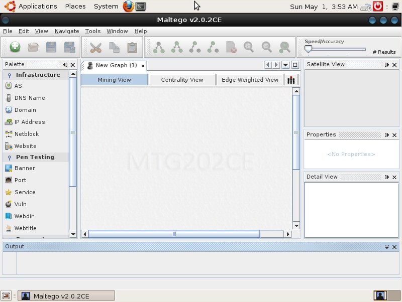Pick the Webdir entity from Pen Testing
The image size is (402, 302).
point(25,216)
